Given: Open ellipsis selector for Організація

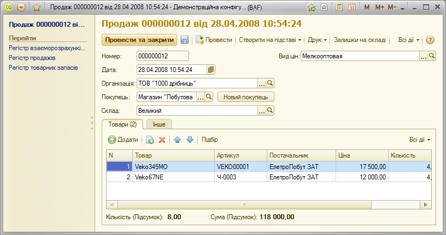Looking at the screenshot, I should [x=262, y=83].
